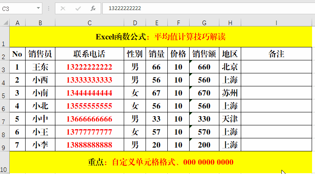Image resolution: width=315 pixels, height=174 pixels.
Task: Select column D header
Action: pos(135,23)
